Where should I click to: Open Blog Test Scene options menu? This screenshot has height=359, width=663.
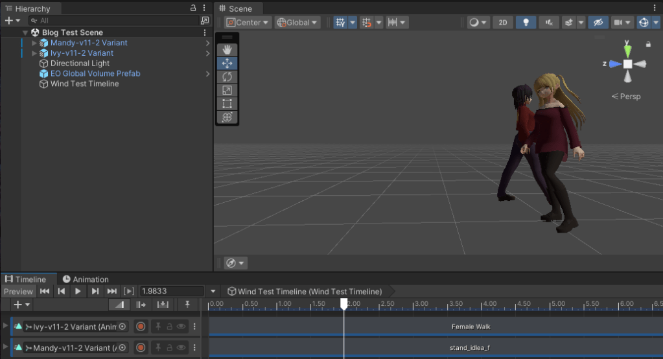205,32
